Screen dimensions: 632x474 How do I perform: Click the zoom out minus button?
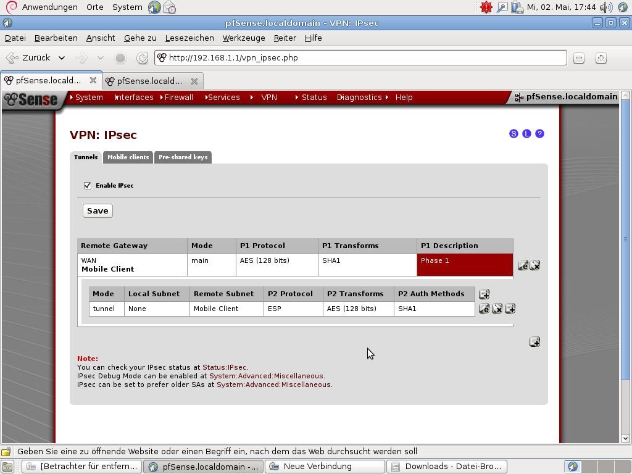pos(579,58)
